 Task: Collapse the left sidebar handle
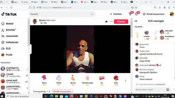[x=31, y=49]
